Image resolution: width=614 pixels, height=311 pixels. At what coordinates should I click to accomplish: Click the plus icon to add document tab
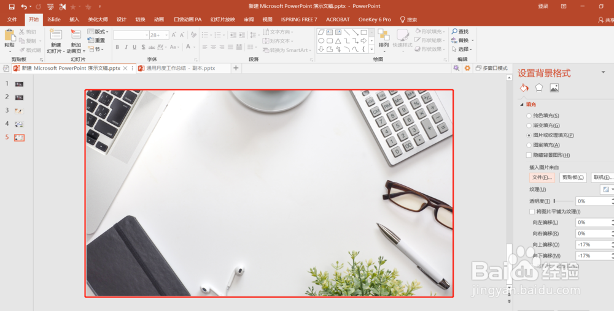(x=236, y=68)
